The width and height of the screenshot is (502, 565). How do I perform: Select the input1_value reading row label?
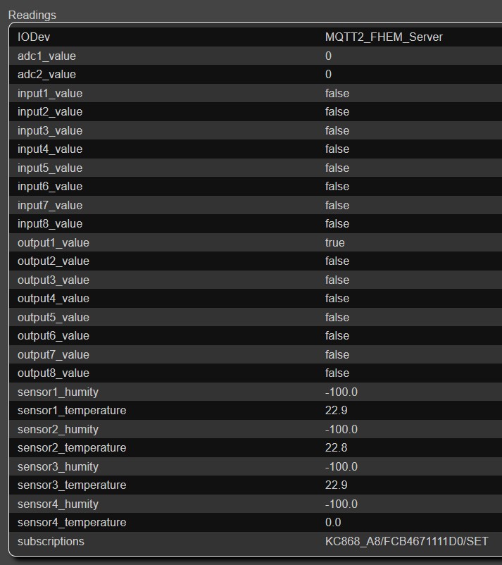(50, 93)
